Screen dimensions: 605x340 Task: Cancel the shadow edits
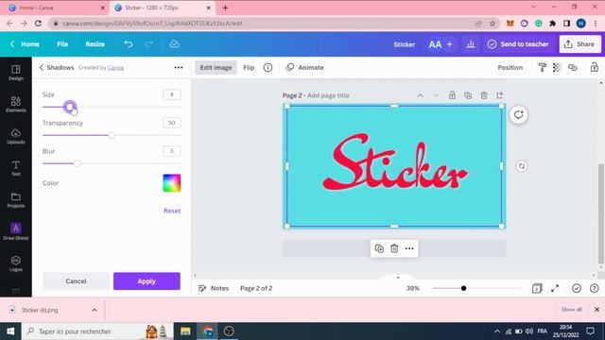[x=76, y=281]
